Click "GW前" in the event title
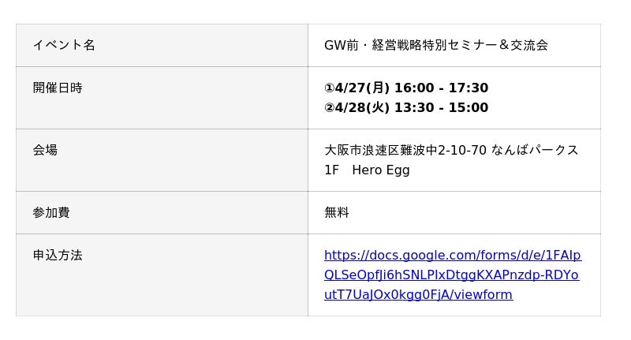This screenshot has width=631, height=340. coord(341,45)
